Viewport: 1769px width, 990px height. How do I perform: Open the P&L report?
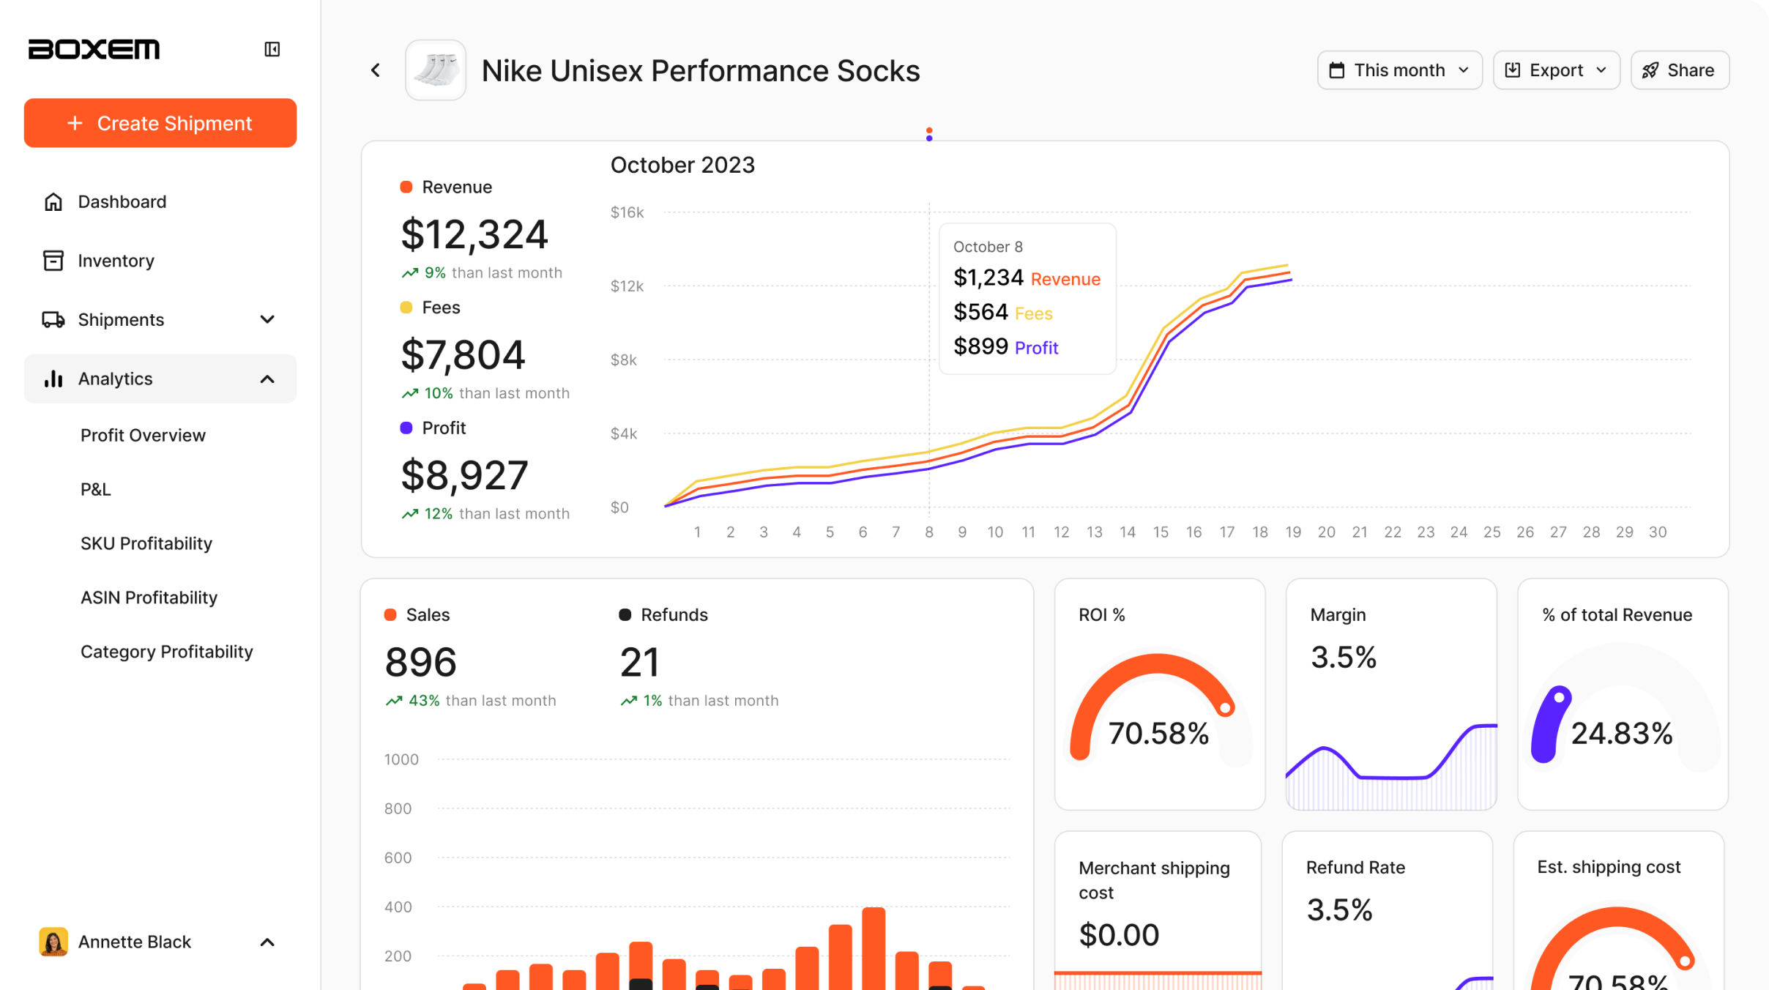coord(96,489)
